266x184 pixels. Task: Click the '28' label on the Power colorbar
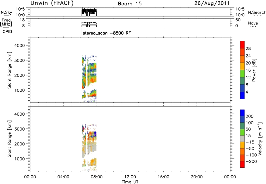click(x=248, y=48)
